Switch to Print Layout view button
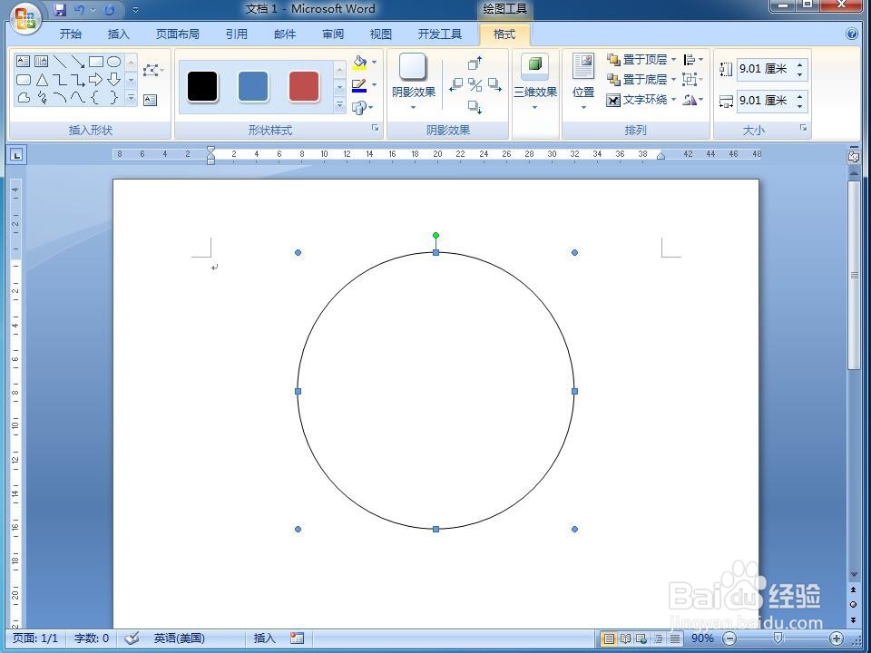The width and height of the screenshot is (871, 653). pos(609,638)
